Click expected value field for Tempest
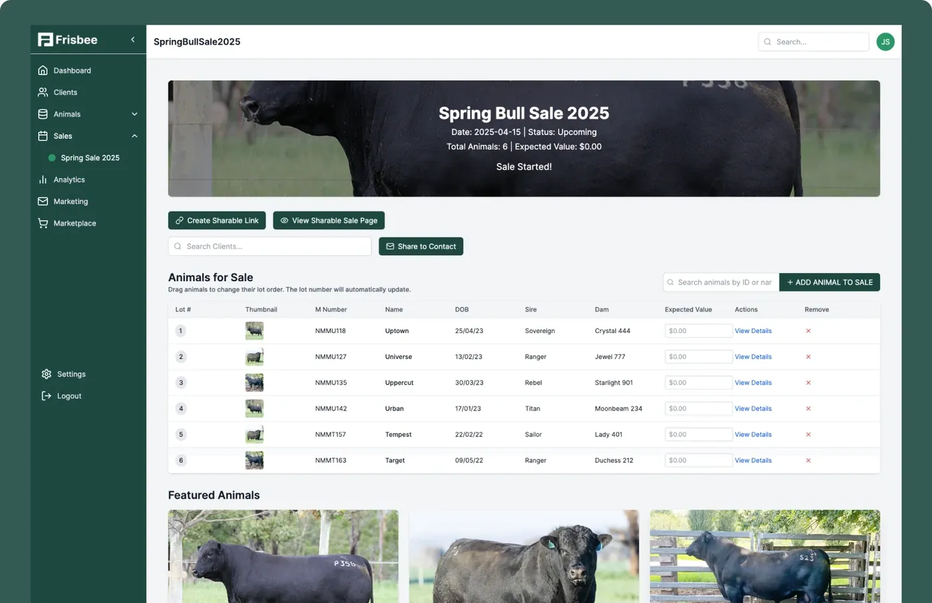Image resolution: width=932 pixels, height=603 pixels. click(x=698, y=434)
